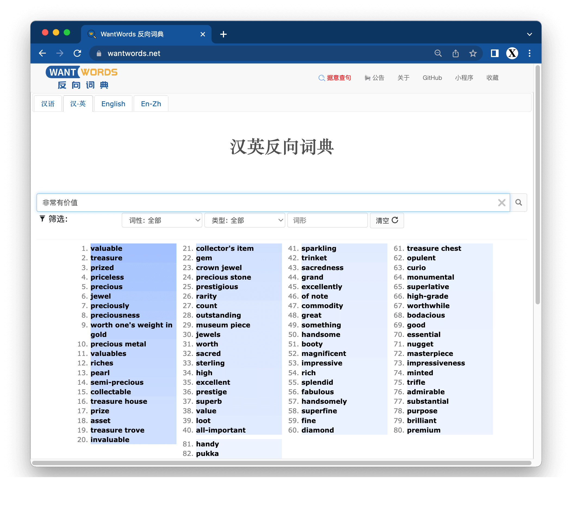Bookmark this page with the star icon
This screenshot has height=507, width=572.
coord(473,53)
